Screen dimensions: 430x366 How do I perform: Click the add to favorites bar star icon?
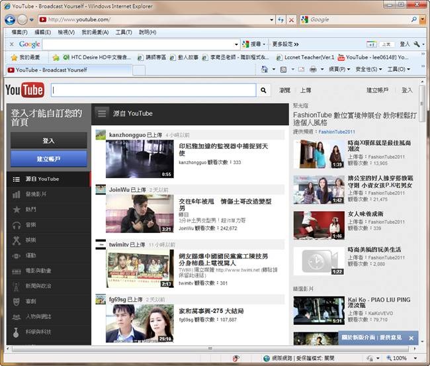pos(56,58)
